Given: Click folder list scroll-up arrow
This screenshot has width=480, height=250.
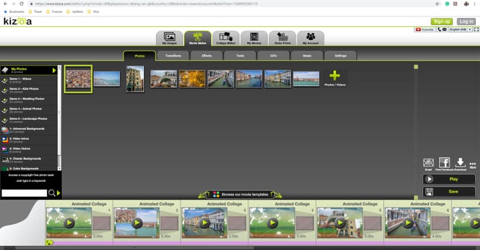Looking at the screenshot, I should 59,67.
